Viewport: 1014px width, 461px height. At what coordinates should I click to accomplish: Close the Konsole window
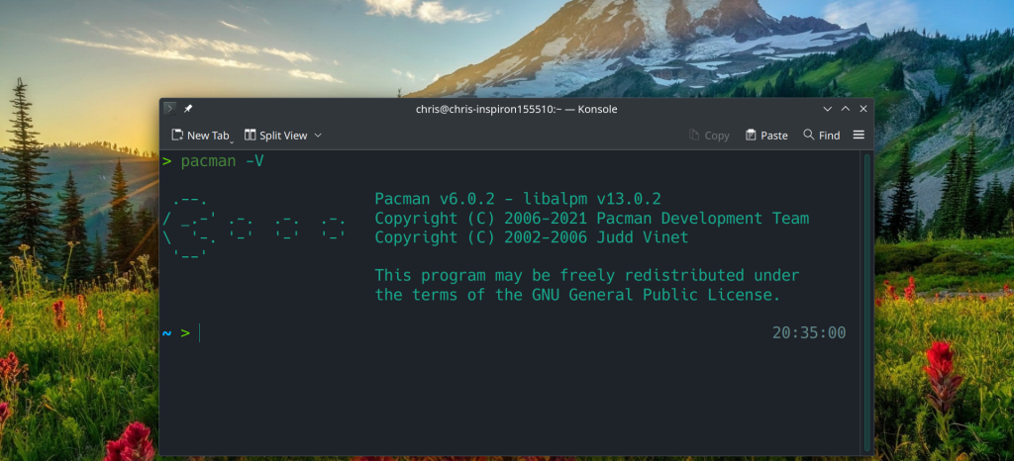pyautogui.click(x=863, y=109)
